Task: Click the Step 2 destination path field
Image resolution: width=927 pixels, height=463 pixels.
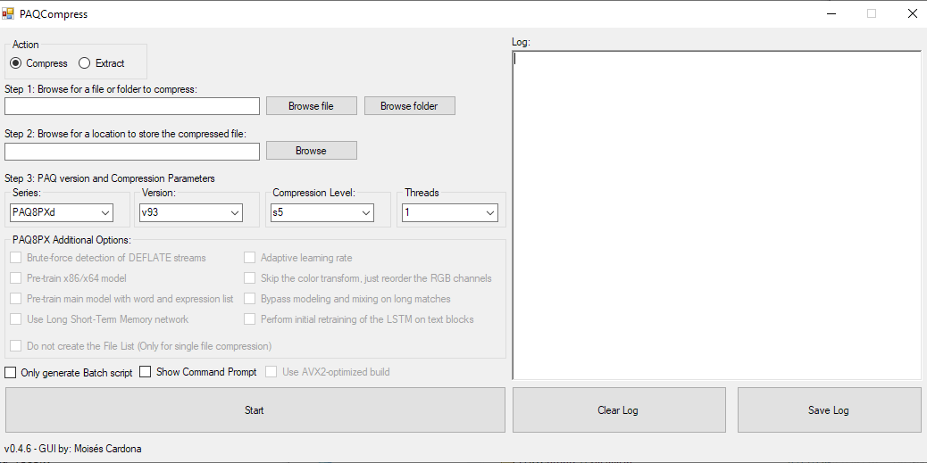Action: (x=132, y=151)
